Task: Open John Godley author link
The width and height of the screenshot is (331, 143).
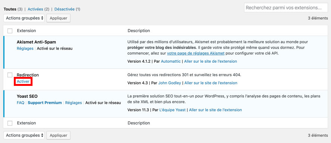Action: pyautogui.click(x=170, y=83)
